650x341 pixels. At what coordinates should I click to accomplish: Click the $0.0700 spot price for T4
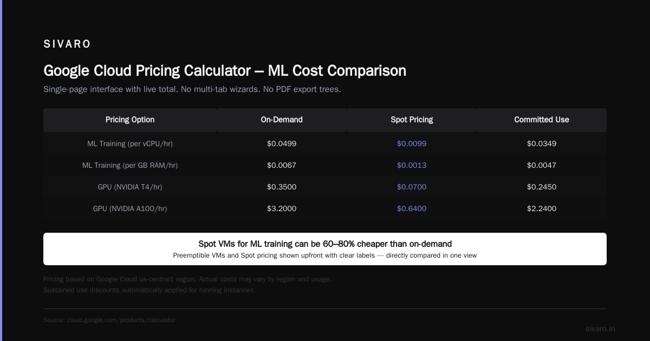tap(412, 187)
